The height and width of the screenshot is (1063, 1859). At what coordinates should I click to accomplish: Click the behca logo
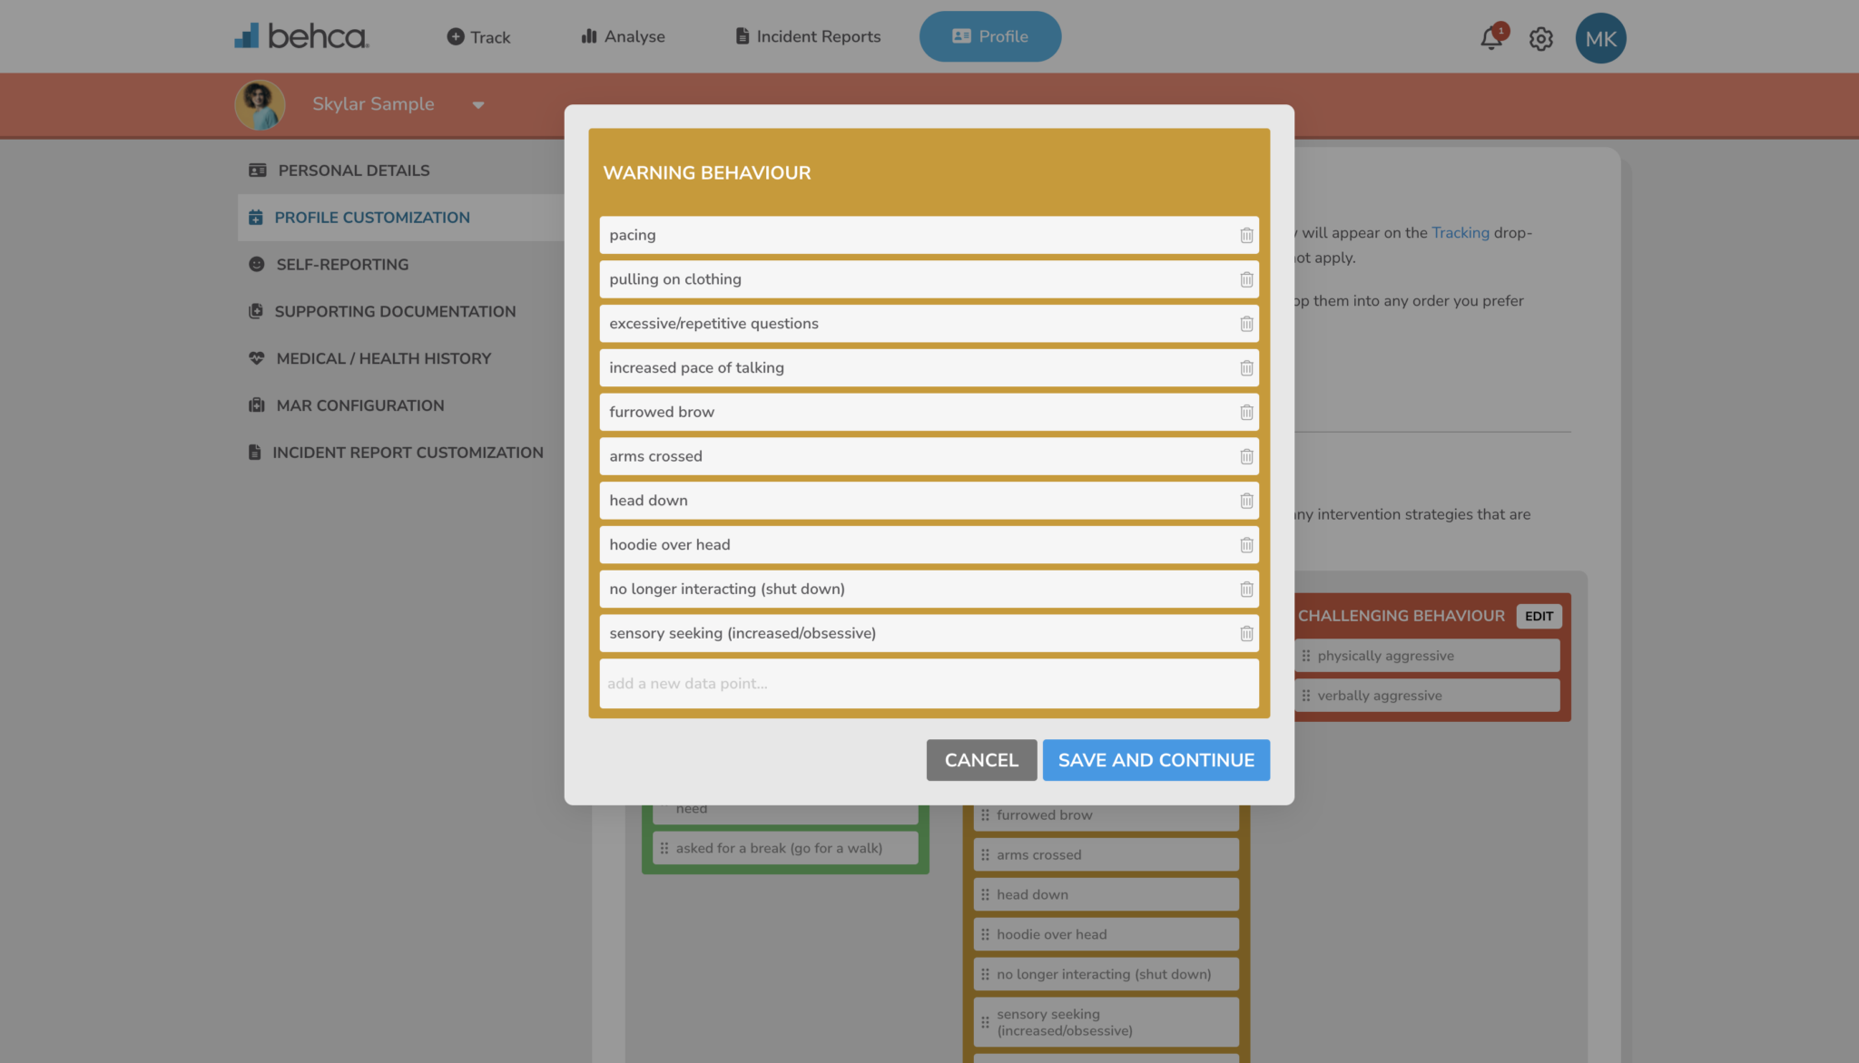point(300,36)
